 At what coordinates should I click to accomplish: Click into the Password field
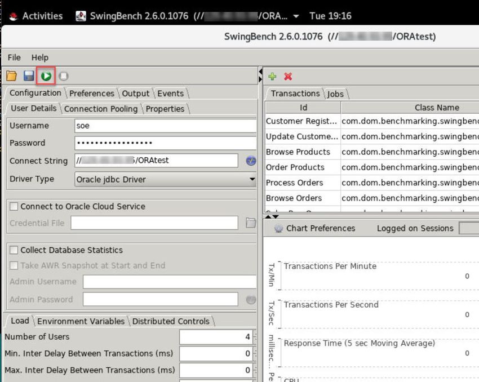(165, 143)
